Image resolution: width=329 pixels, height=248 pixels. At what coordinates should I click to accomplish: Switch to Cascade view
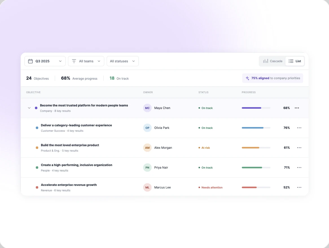(x=273, y=61)
